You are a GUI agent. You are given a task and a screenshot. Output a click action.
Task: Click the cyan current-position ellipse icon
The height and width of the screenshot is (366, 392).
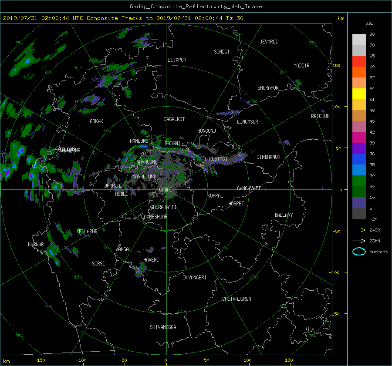pyautogui.click(x=359, y=252)
